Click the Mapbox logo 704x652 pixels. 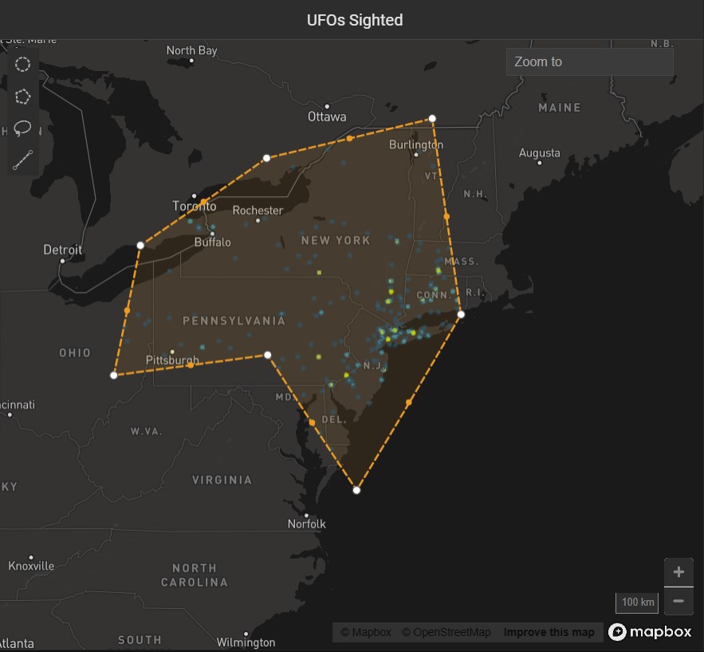coord(650,632)
